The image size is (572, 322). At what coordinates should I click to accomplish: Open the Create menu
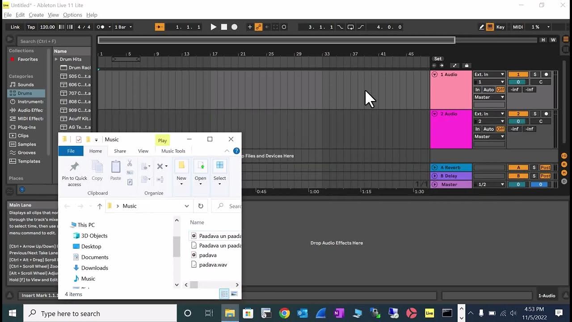point(36,15)
